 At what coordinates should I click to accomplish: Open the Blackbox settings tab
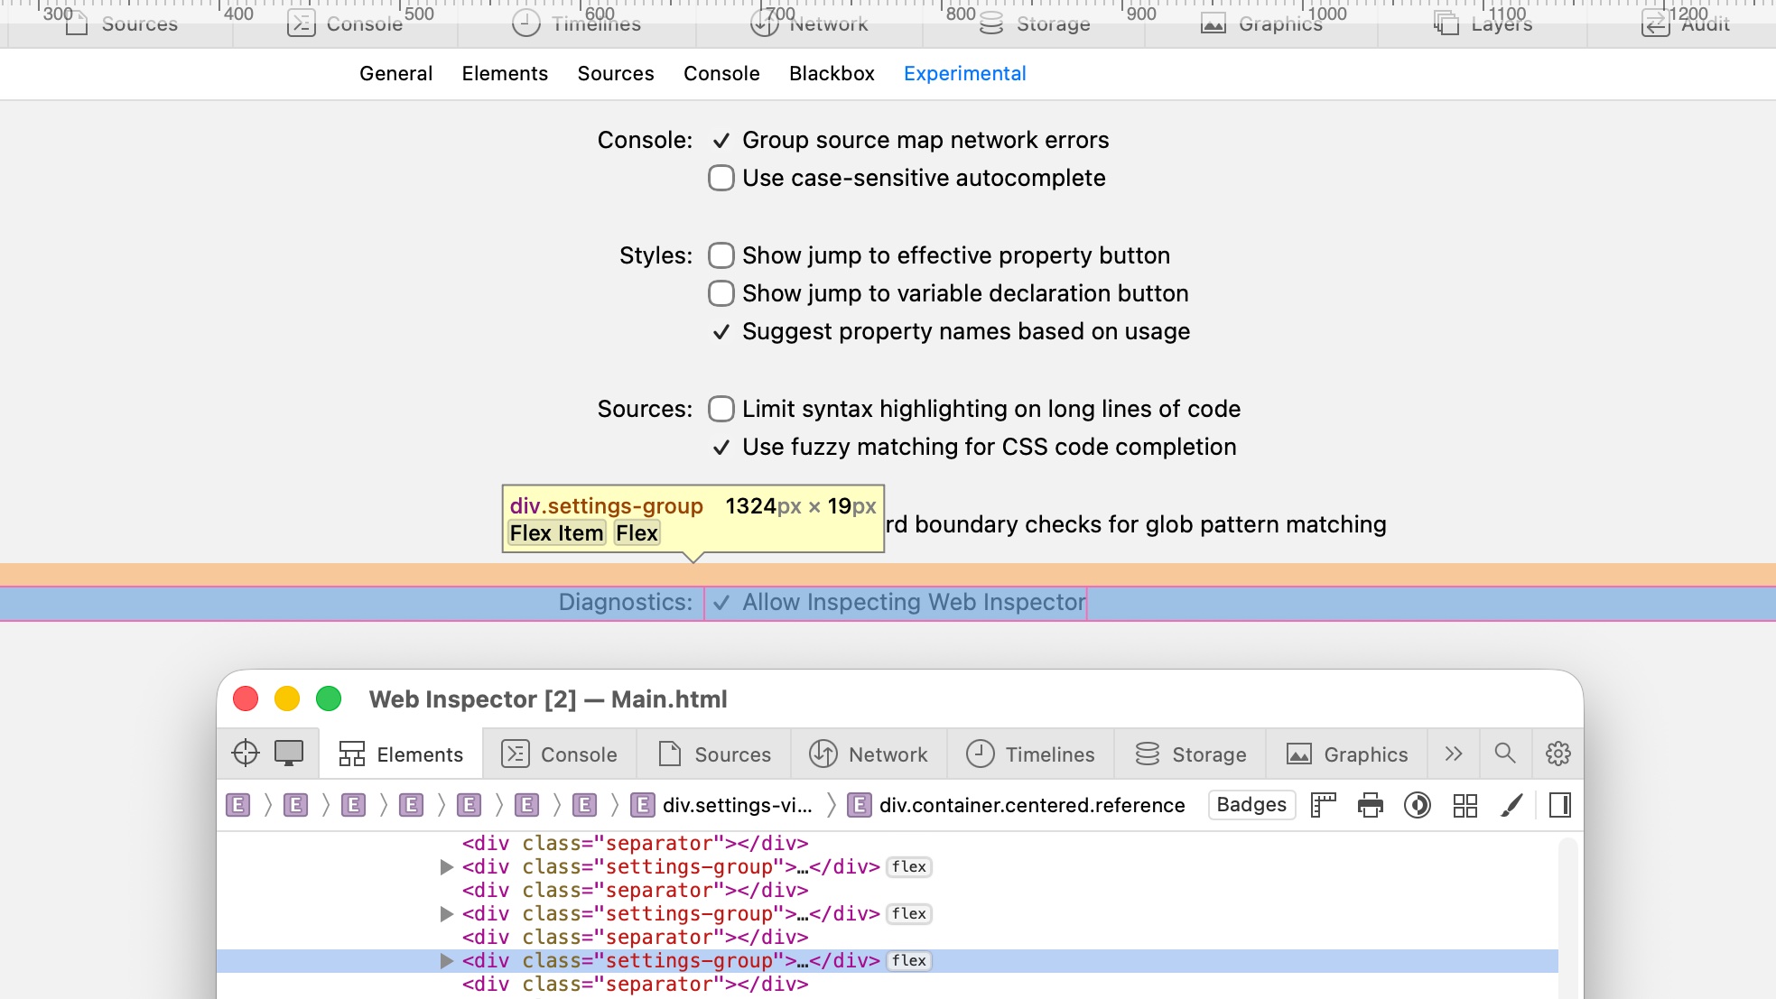[832, 73]
